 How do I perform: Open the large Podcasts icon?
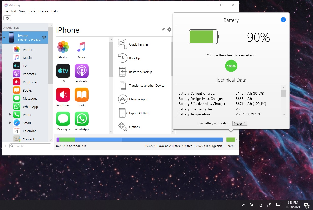[82, 71]
